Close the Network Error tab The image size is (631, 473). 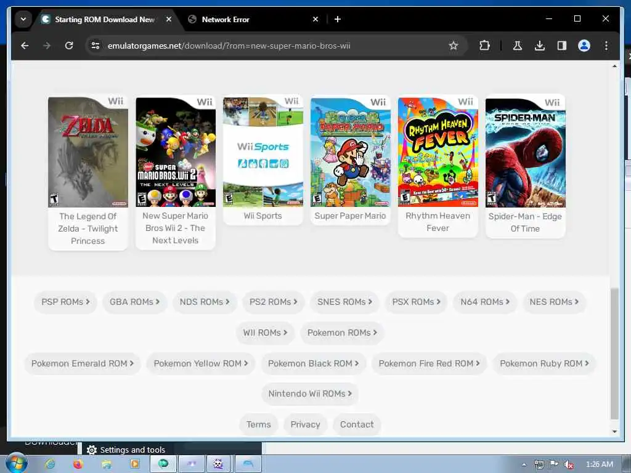point(315,19)
